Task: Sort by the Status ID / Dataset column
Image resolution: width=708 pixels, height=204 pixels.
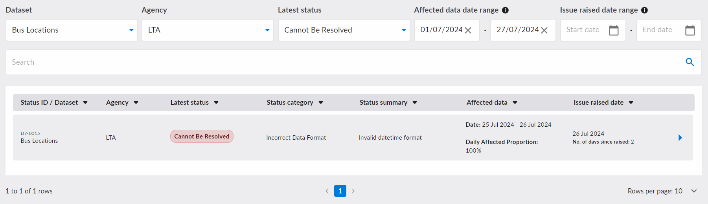Action: coord(54,102)
